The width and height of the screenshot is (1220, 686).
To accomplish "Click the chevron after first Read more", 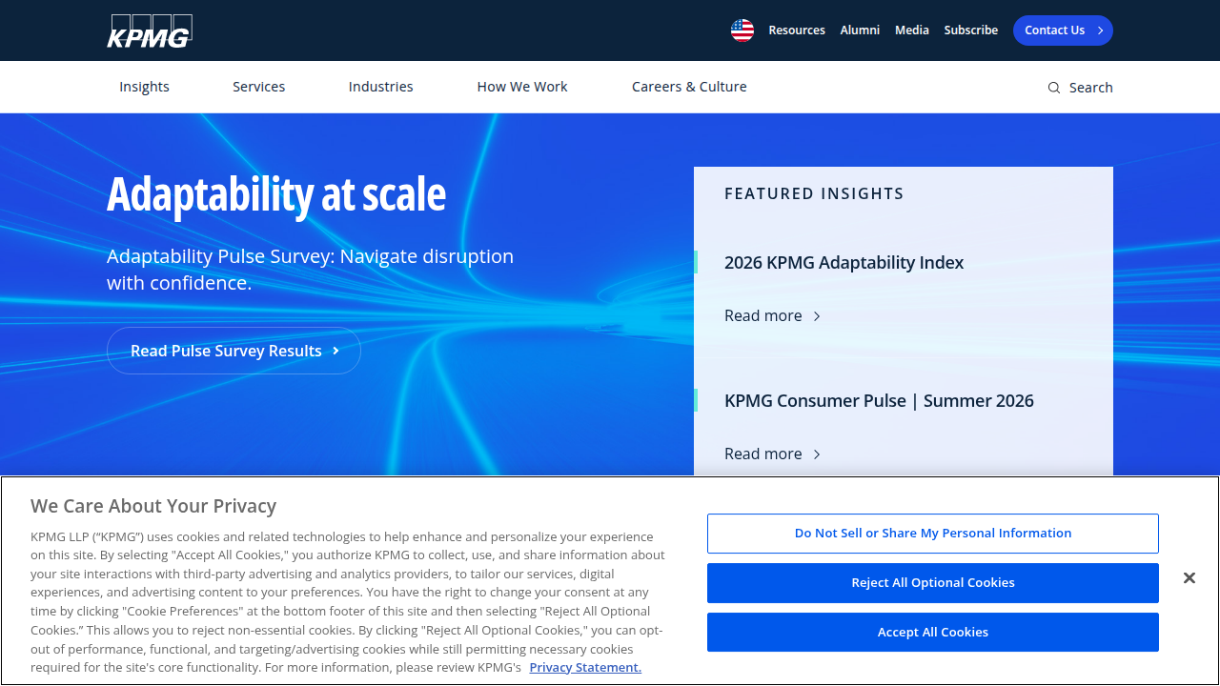I will click(x=817, y=316).
